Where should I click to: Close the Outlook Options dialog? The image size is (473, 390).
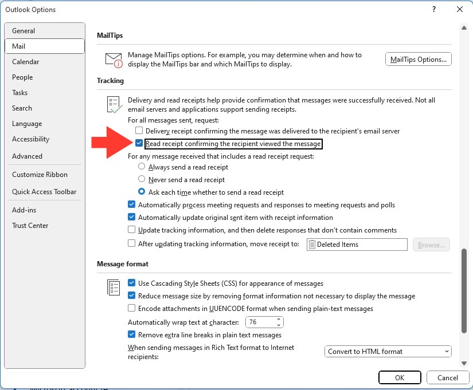tap(460, 9)
